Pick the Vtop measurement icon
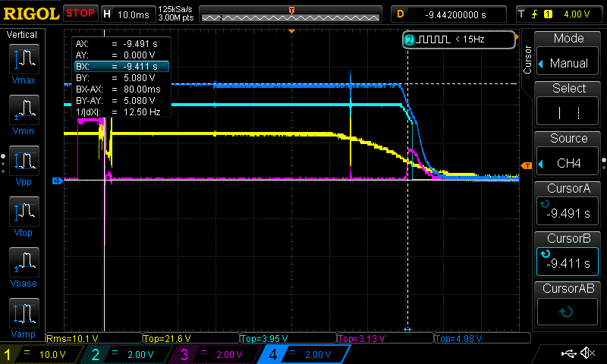Viewport: 607px width, 364px height. tap(24, 212)
